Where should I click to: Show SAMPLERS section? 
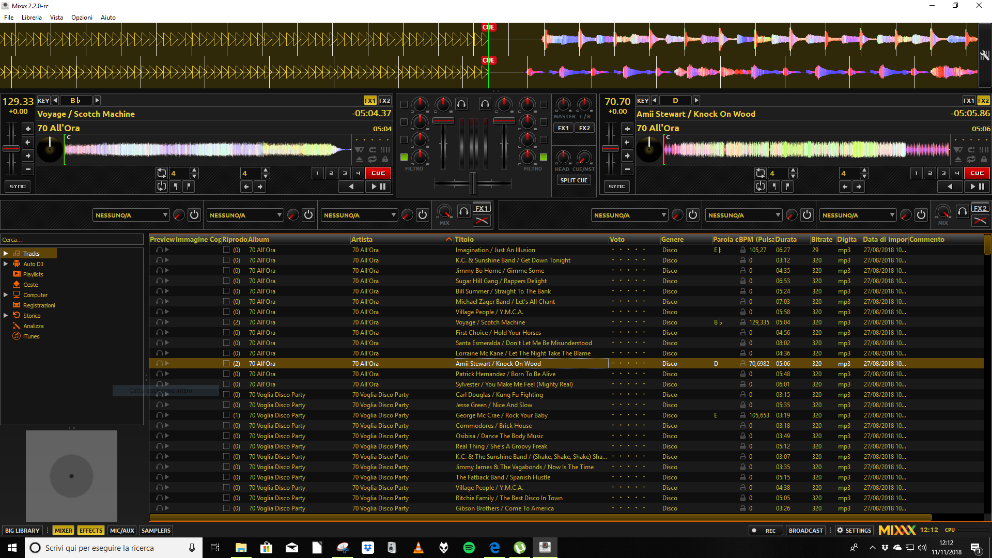click(x=156, y=531)
